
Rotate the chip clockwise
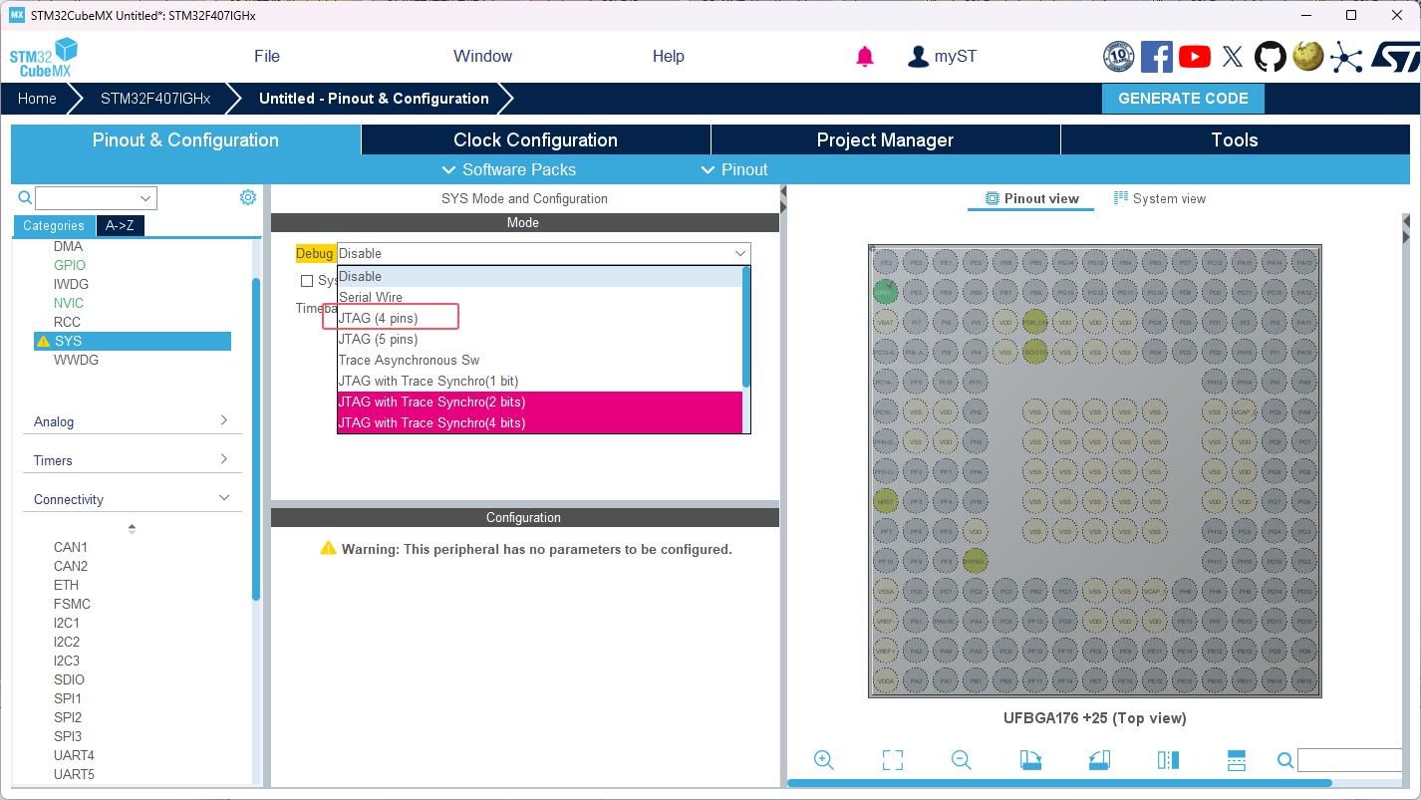pos(1030,760)
